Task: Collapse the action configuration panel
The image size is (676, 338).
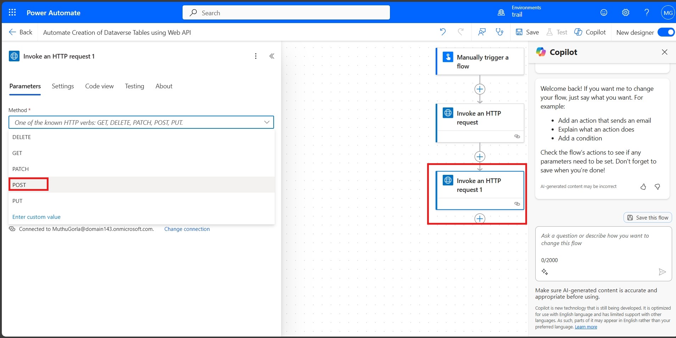Action: [272, 56]
